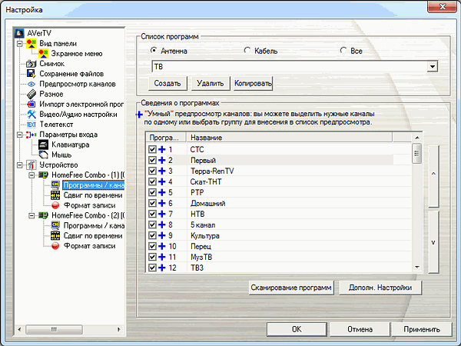Open the ТВ program list dropdown
Image resolution: width=461 pixels, height=346 pixels.
pyautogui.click(x=432, y=66)
